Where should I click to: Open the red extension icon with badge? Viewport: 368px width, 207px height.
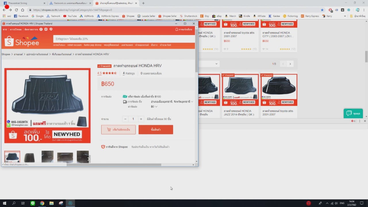(331, 10)
